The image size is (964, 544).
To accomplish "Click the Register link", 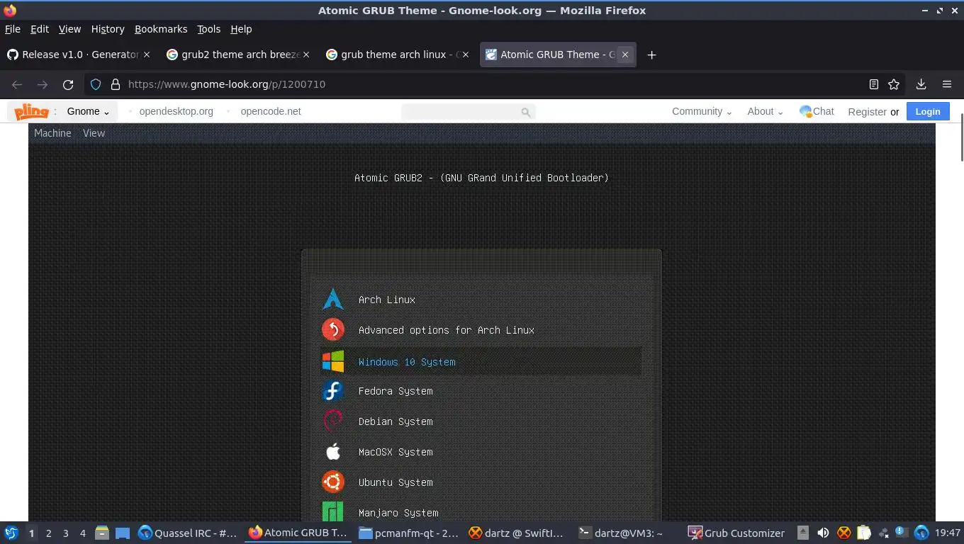I will tap(867, 112).
